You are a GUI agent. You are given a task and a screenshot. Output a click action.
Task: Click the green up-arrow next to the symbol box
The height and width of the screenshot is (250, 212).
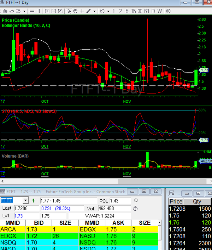click(x=33, y=201)
